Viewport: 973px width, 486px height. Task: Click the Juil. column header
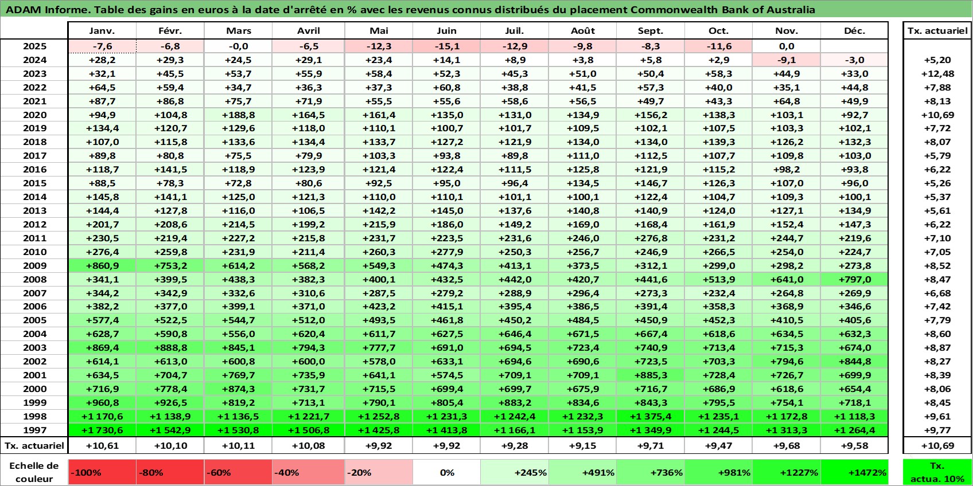[515, 31]
